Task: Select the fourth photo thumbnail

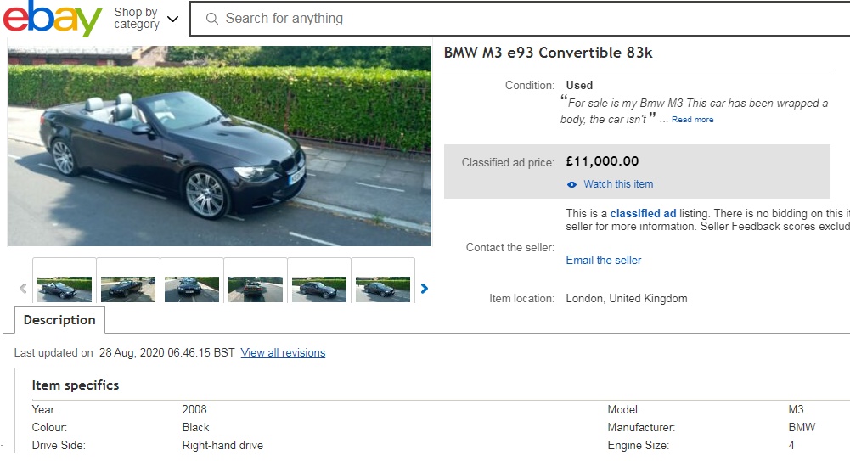Action: 256,289
